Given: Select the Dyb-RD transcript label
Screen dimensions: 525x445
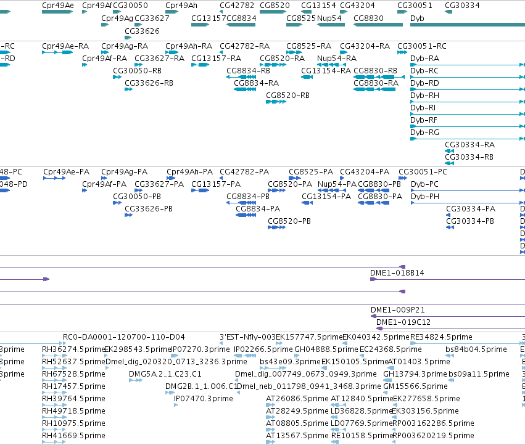Looking at the screenshot, I should tap(424, 83).
